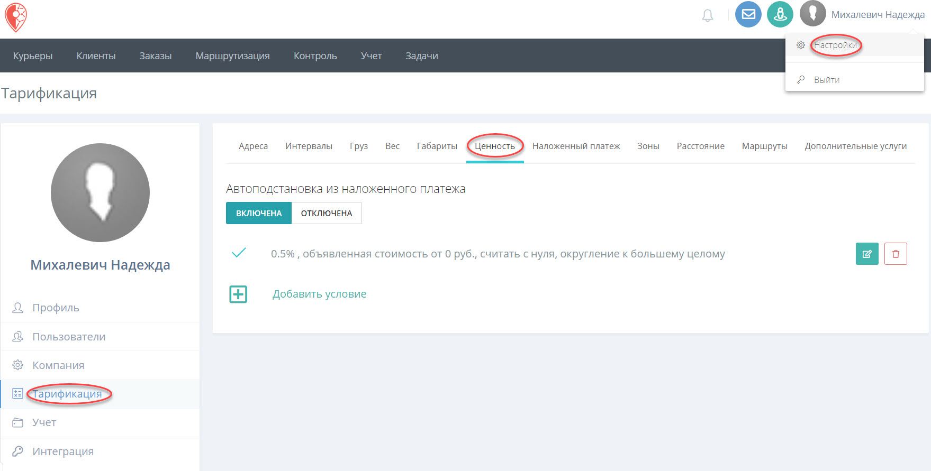Click the Профиль person icon in sidebar
Screen dimensions: 931x471
17,308
